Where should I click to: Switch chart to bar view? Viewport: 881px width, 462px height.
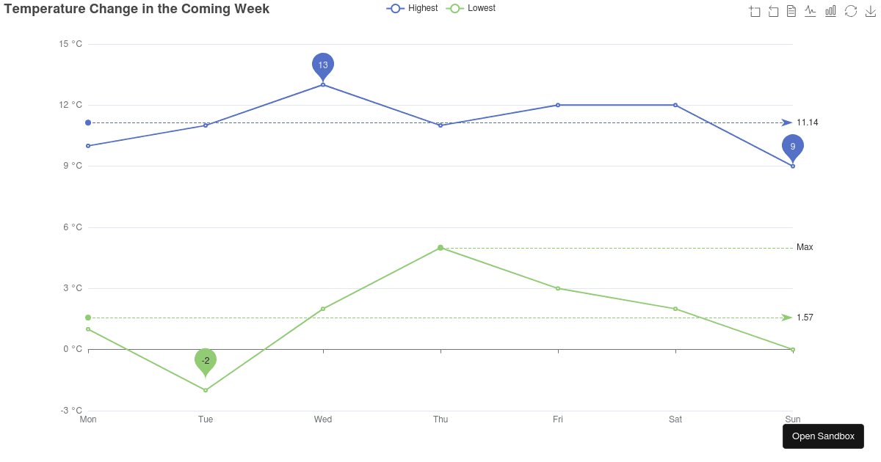830,11
